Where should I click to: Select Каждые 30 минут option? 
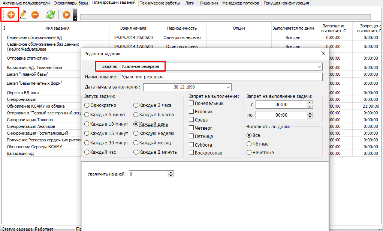(x=106, y=143)
